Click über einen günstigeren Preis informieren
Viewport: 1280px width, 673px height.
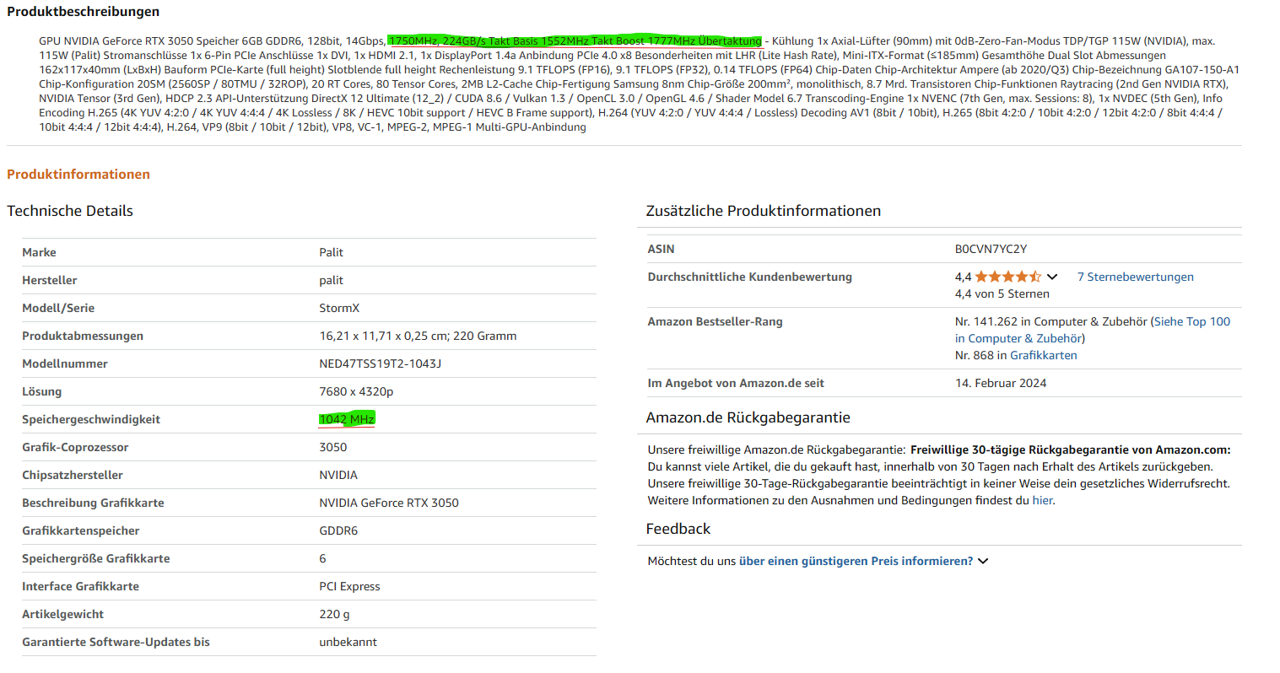856,560
